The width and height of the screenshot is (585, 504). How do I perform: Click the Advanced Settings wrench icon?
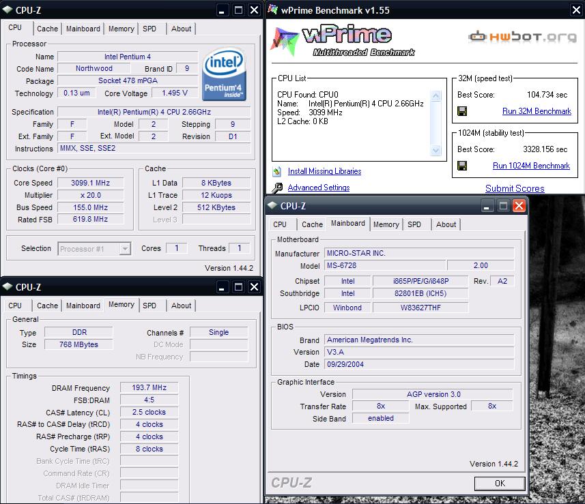point(277,188)
